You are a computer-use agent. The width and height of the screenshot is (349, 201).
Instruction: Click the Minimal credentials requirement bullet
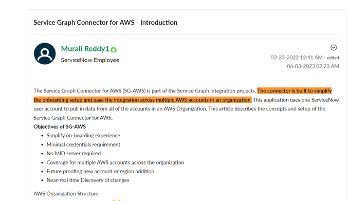pos(83,144)
